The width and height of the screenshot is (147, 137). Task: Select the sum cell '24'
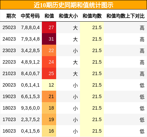pyautogui.click(x=49, y=62)
